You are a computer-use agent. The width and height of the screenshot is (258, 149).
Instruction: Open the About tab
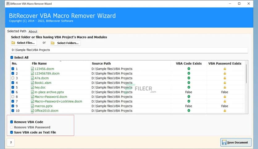tap(33, 31)
